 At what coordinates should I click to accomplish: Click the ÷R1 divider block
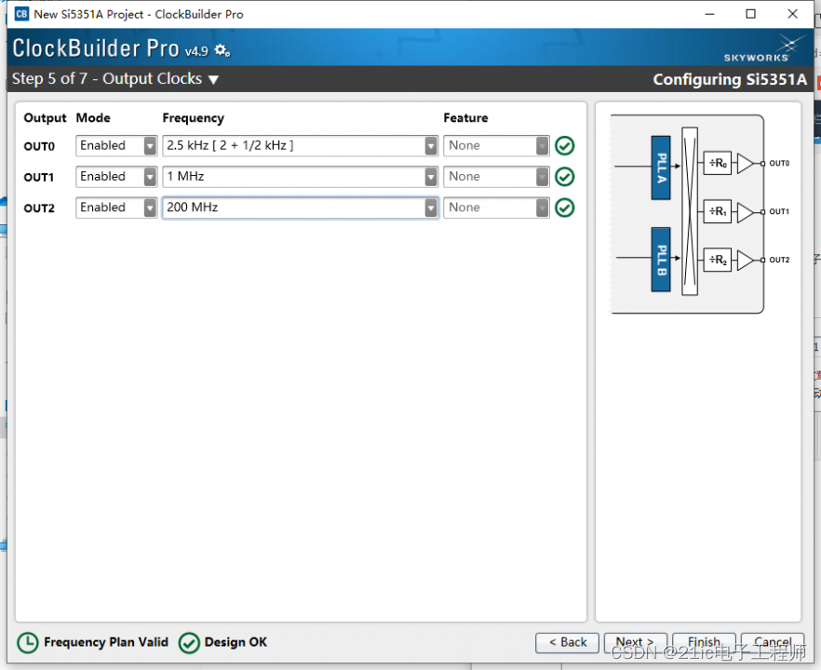(x=718, y=211)
